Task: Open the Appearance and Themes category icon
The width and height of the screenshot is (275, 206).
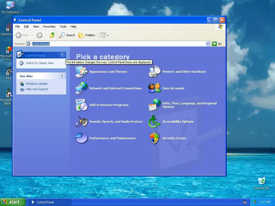Action: coord(82,71)
